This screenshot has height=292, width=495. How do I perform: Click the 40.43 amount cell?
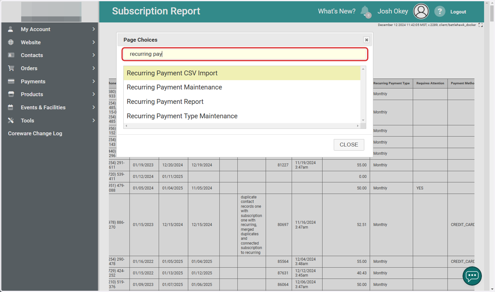346,273
